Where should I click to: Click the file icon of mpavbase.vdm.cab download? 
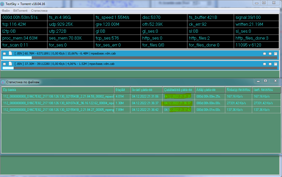click(x=10, y=64)
